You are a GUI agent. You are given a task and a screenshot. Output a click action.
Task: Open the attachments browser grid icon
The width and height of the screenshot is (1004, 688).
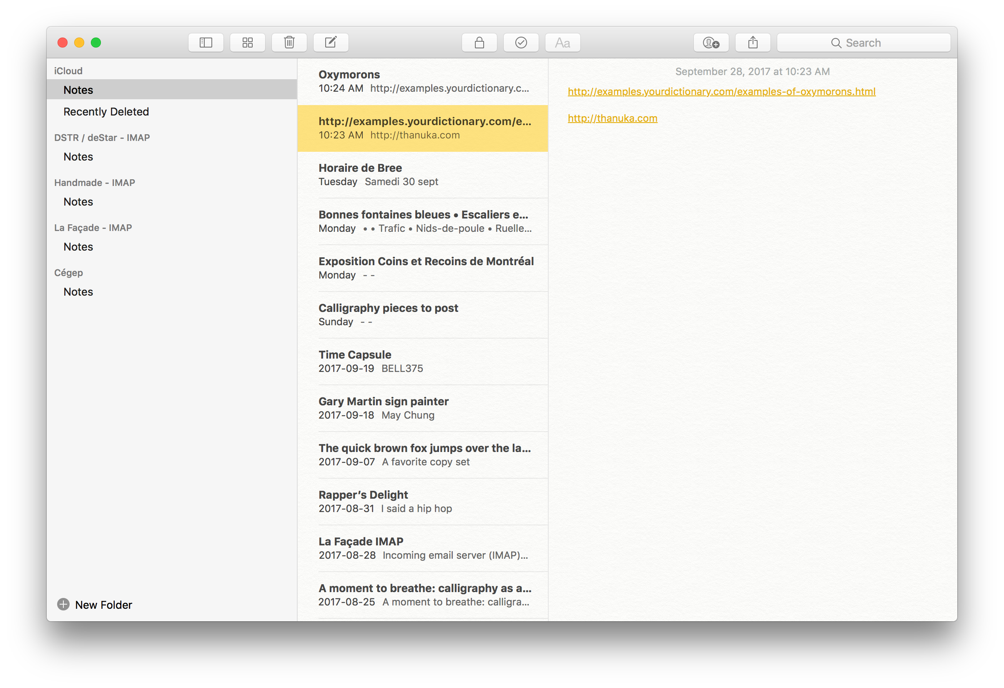[248, 43]
